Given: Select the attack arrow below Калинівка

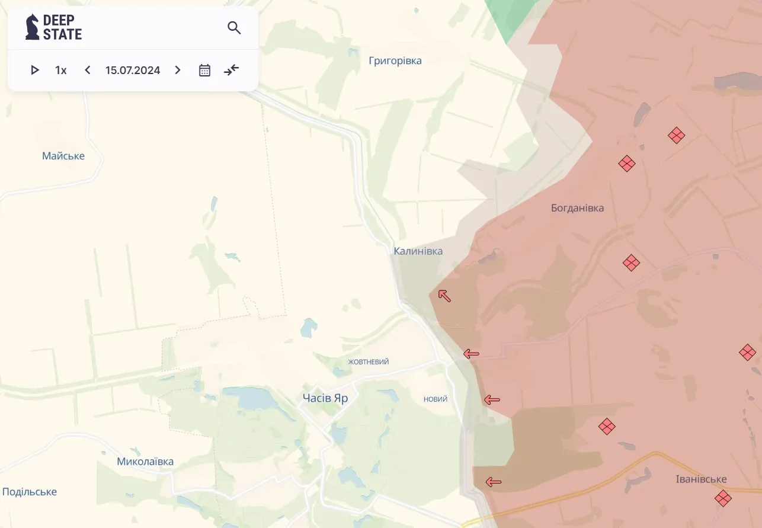Looking at the screenshot, I should [444, 295].
